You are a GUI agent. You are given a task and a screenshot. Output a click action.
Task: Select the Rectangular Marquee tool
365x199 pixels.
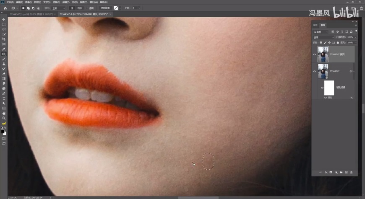(x=4, y=24)
